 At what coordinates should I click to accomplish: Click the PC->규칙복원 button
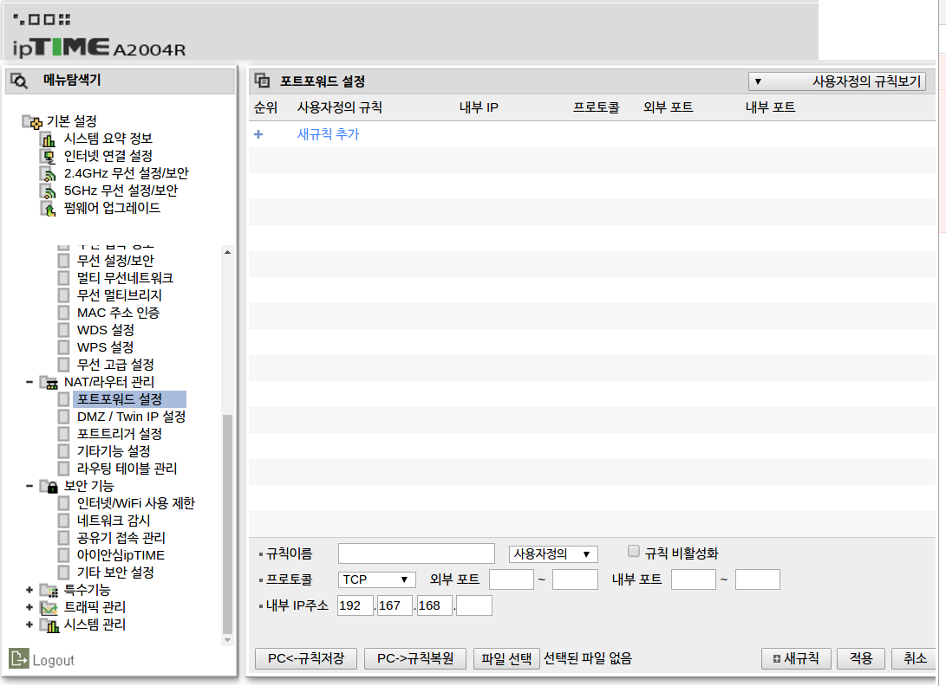coord(415,659)
